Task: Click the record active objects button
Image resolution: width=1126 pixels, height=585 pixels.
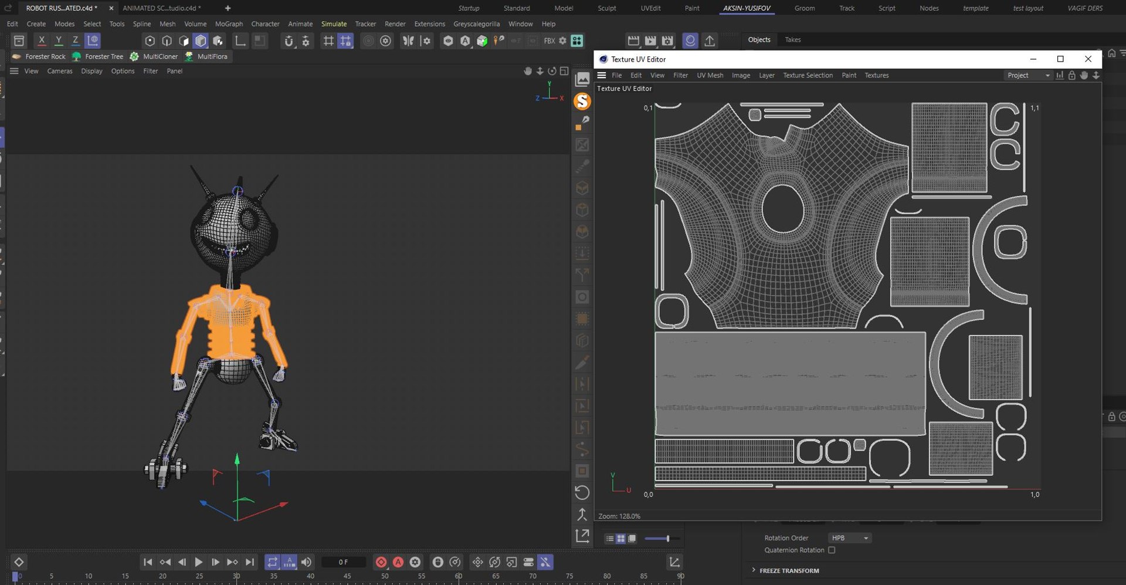Action: 381,562
